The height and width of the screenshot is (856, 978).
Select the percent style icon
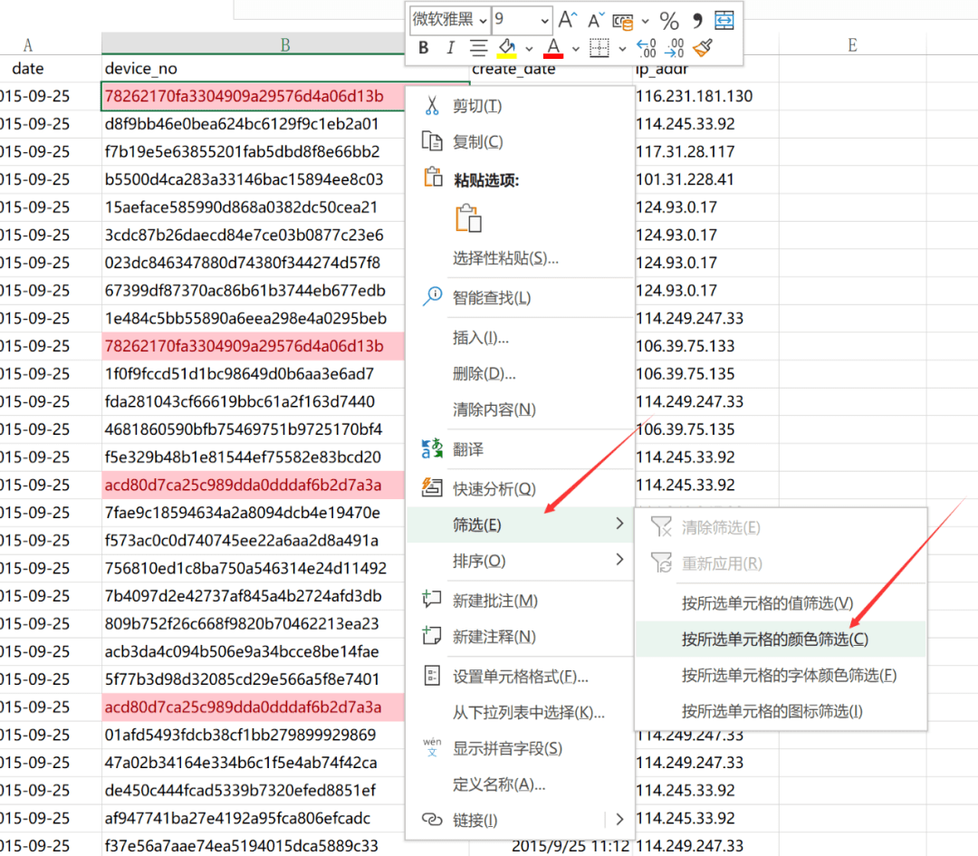[x=667, y=19]
